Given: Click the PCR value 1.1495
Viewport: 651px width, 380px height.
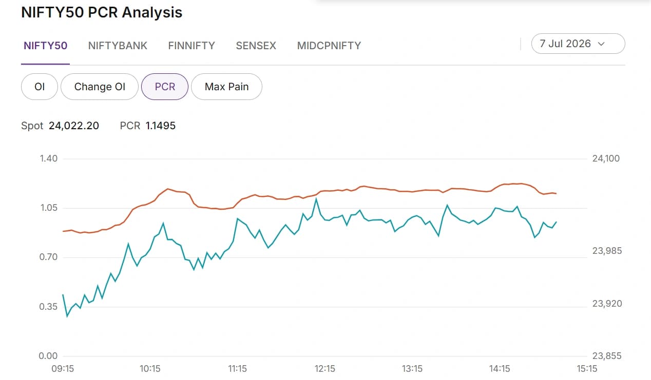Looking at the screenshot, I should click(x=161, y=126).
